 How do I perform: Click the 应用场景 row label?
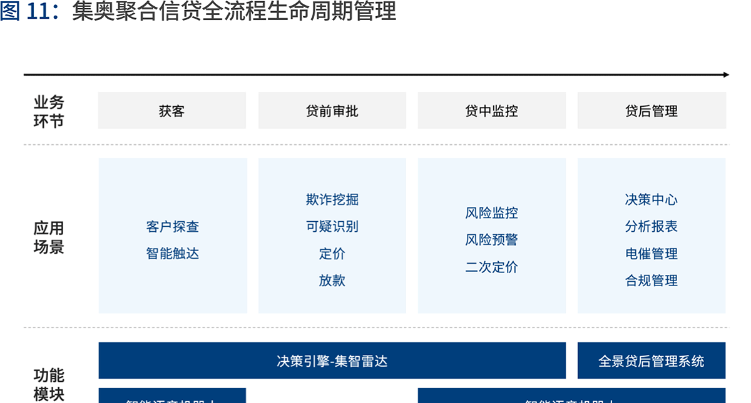[x=49, y=237]
